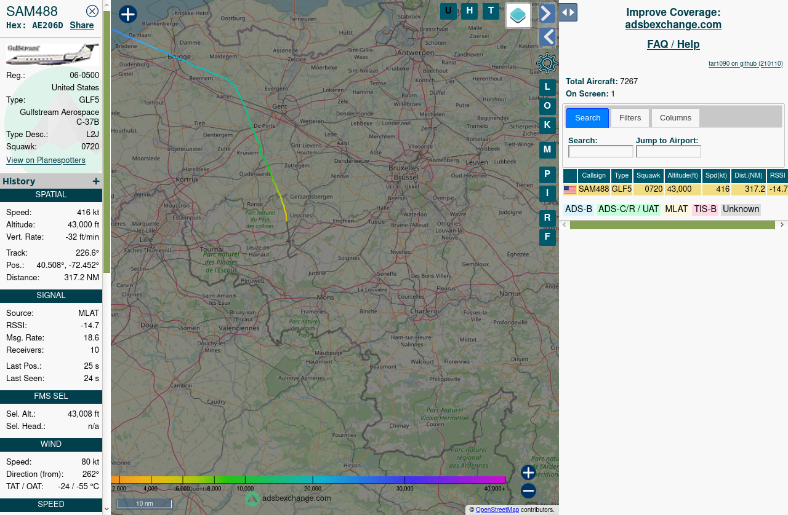Toggle the O map option button

point(547,106)
